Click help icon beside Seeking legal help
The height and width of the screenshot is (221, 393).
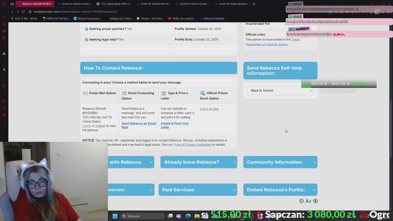[86, 40]
